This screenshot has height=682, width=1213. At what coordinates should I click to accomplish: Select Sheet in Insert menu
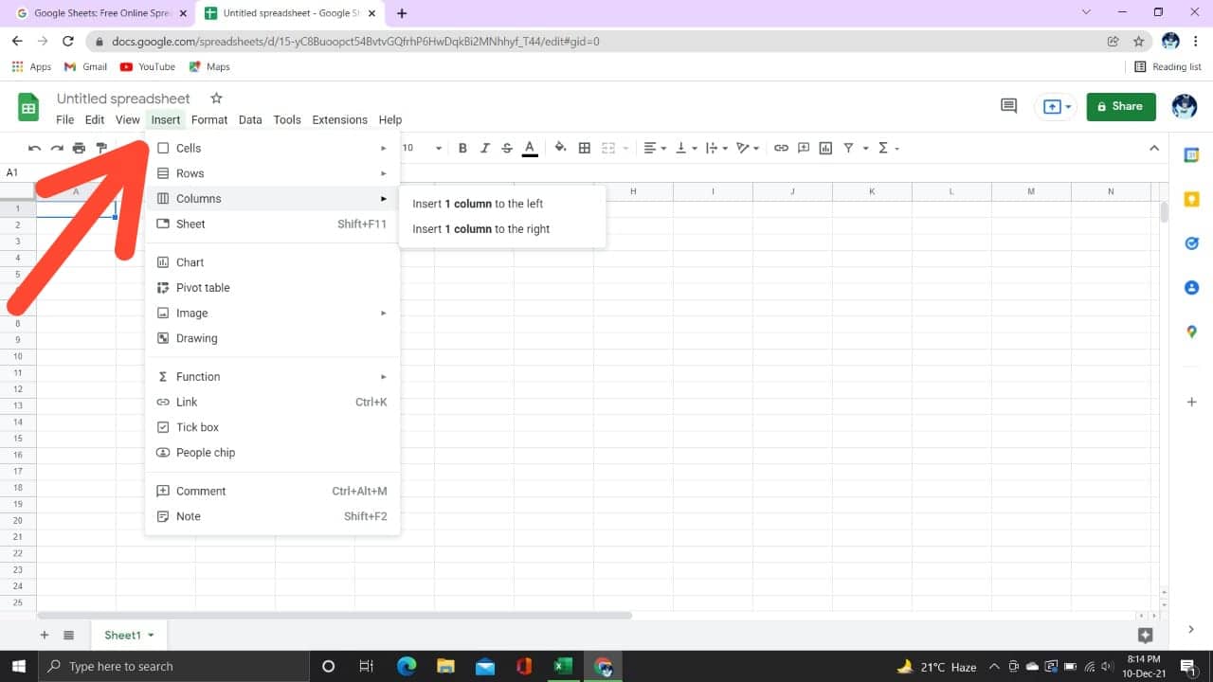click(273, 224)
